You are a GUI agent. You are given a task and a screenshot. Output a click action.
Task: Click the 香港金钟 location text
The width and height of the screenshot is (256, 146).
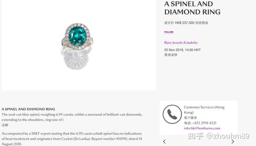[171, 55]
